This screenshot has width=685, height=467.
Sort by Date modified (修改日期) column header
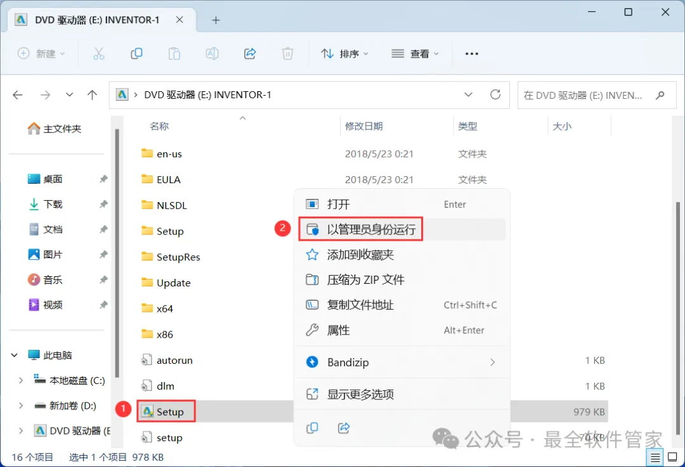(364, 127)
